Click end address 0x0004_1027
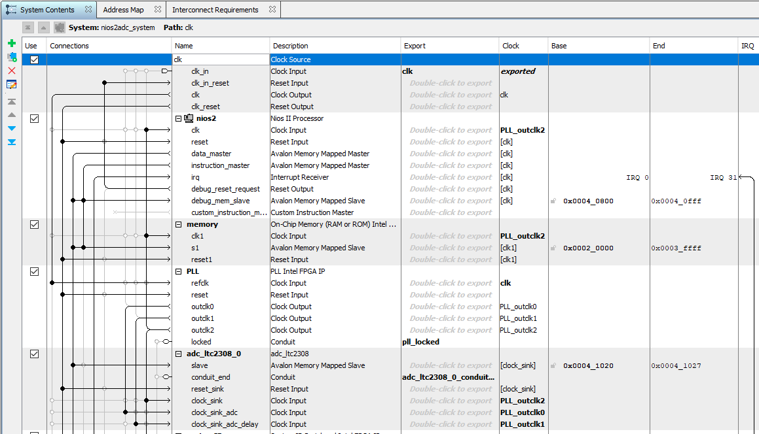 (676, 366)
